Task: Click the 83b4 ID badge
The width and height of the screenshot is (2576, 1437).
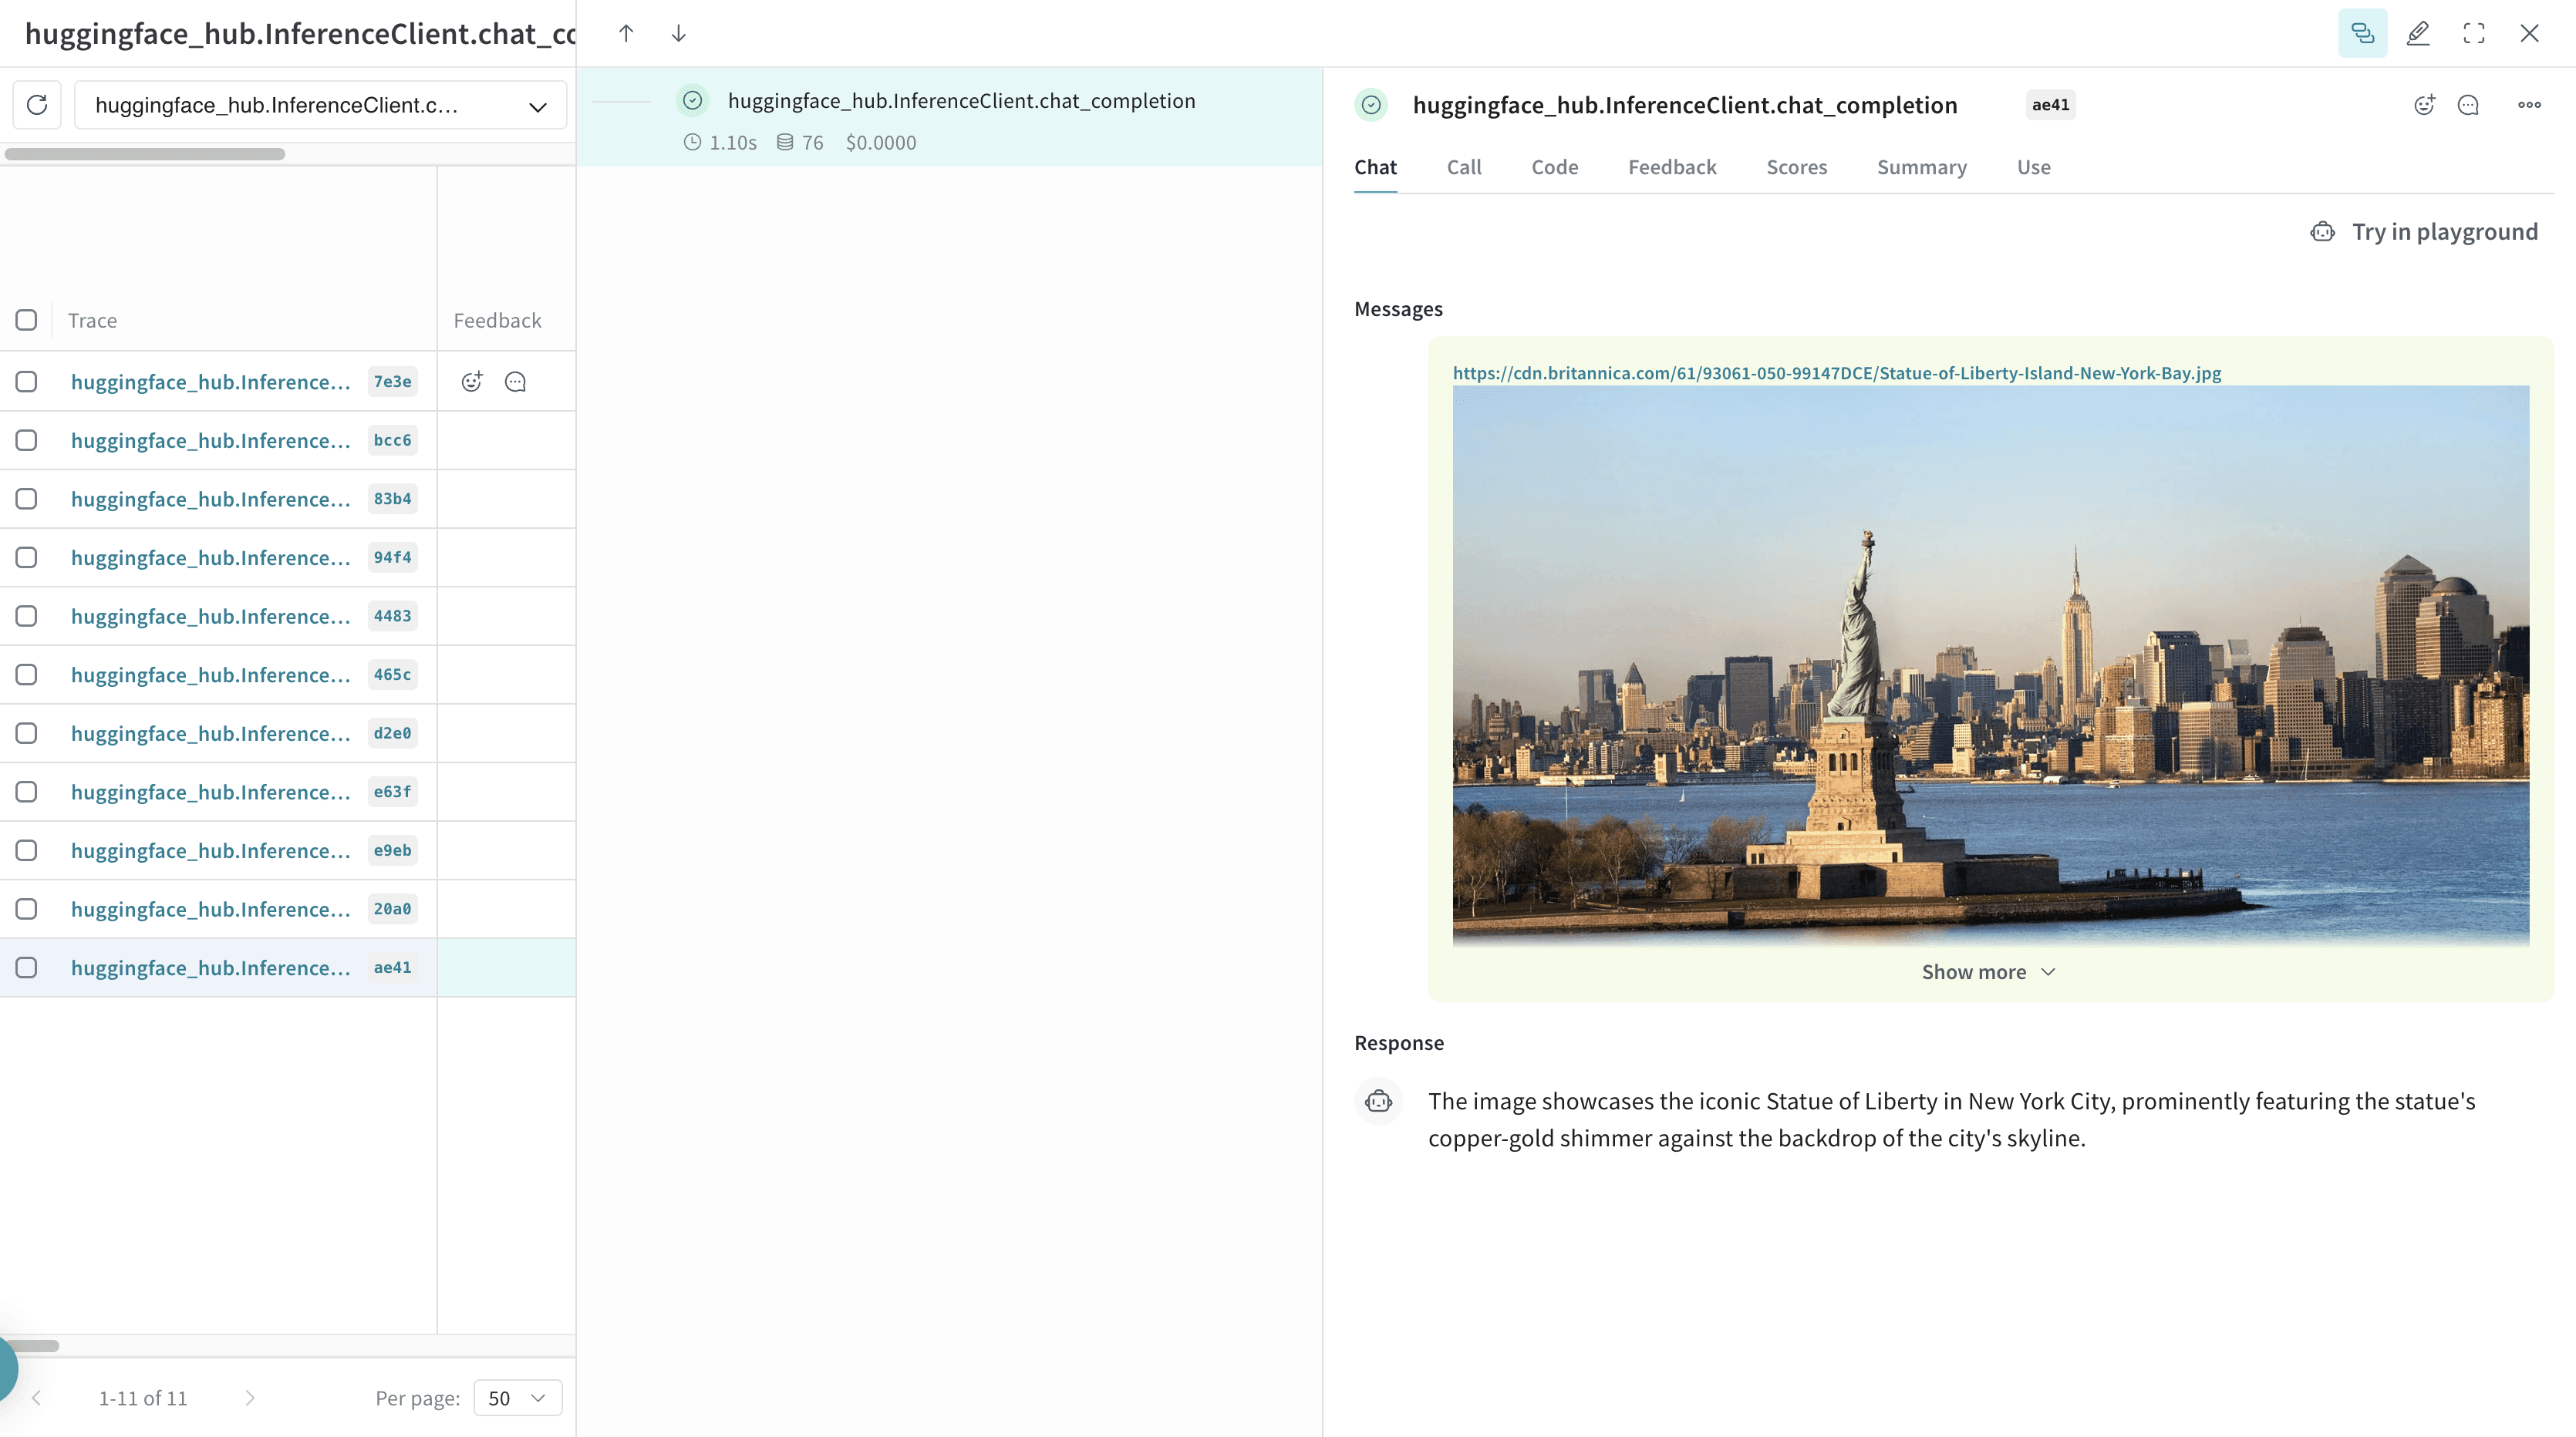Action: pyautogui.click(x=392, y=499)
